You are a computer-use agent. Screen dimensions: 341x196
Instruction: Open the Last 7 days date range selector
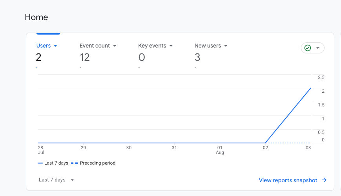[57, 180]
